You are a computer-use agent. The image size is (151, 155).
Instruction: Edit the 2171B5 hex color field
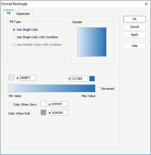80,79
